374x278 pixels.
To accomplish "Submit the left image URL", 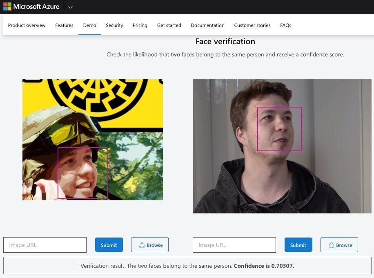I will 109,245.
